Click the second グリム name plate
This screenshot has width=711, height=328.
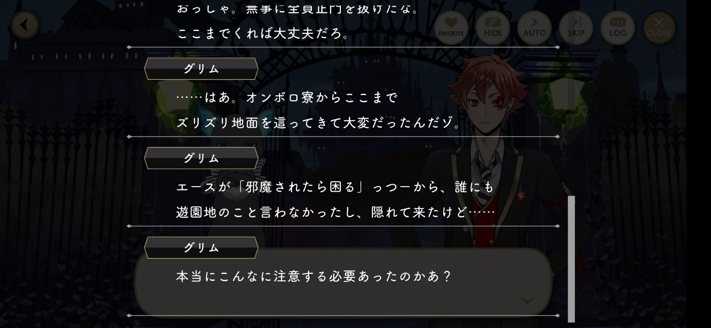201,158
